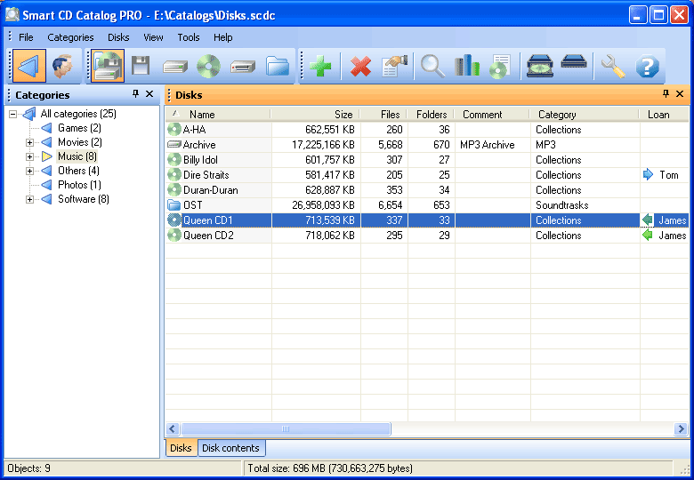Click the floppy disk save icon
The image size is (694, 480).
140,67
